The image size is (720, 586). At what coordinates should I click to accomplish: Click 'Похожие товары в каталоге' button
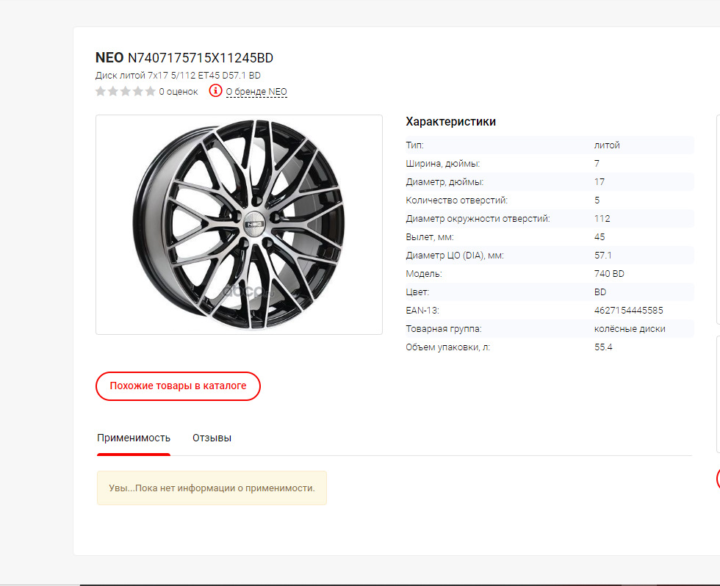click(178, 386)
